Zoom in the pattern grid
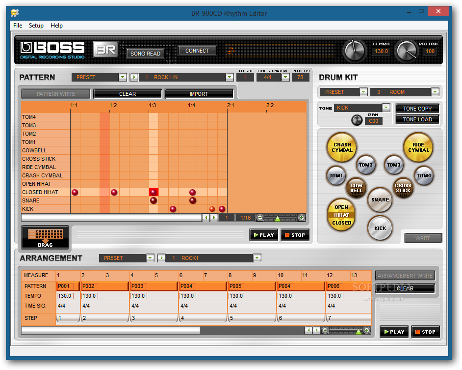 [x=302, y=218]
